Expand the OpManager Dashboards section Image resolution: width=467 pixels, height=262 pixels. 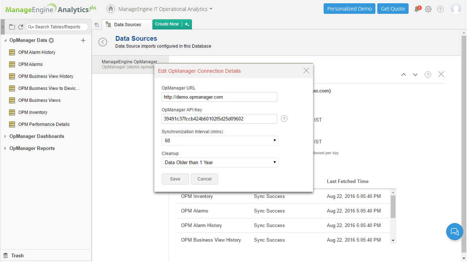[4, 136]
